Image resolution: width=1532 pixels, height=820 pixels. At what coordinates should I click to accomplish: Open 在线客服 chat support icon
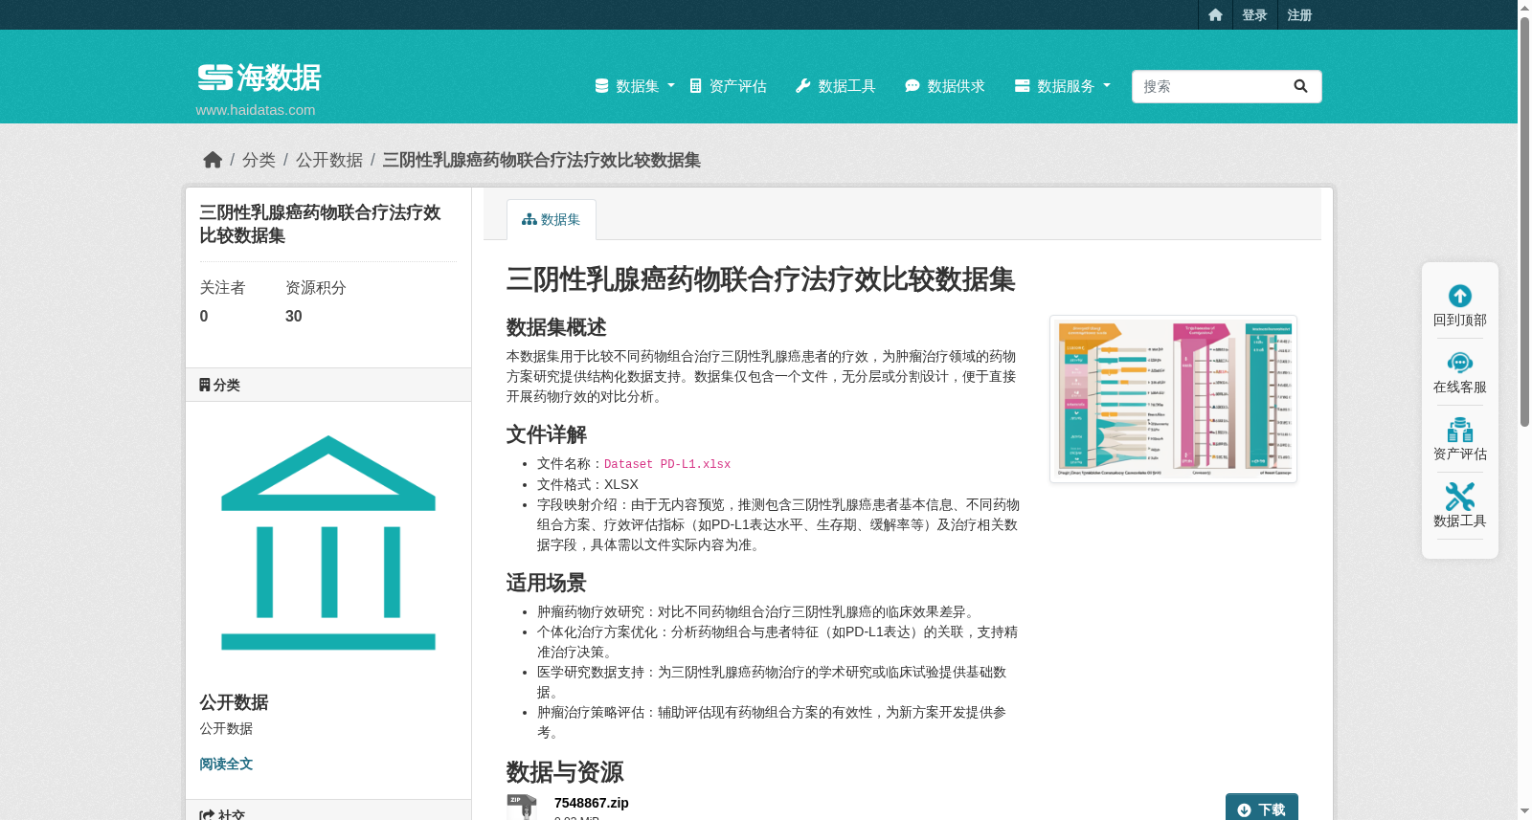(1460, 363)
